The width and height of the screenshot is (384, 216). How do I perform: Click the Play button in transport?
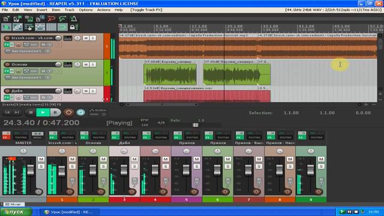tap(43, 112)
